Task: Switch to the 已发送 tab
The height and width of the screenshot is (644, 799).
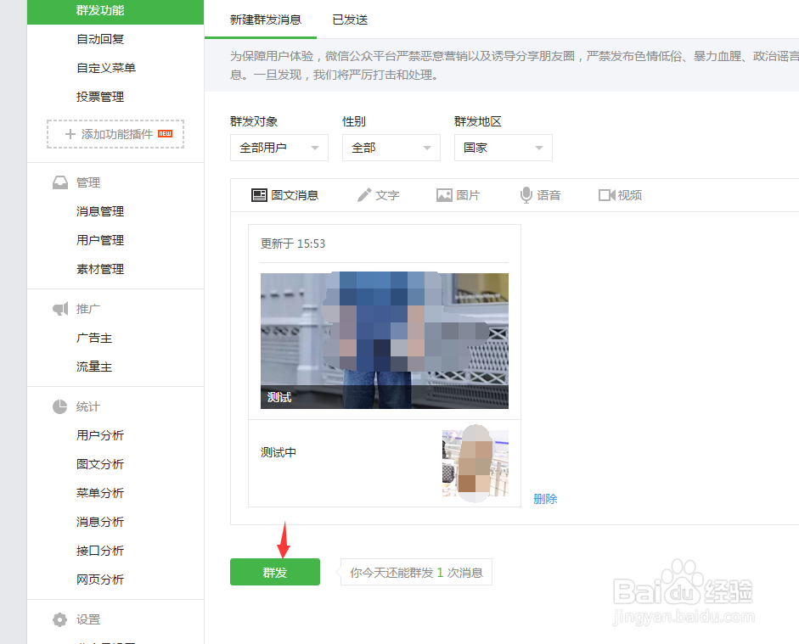Action: click(x=349, y=20)
